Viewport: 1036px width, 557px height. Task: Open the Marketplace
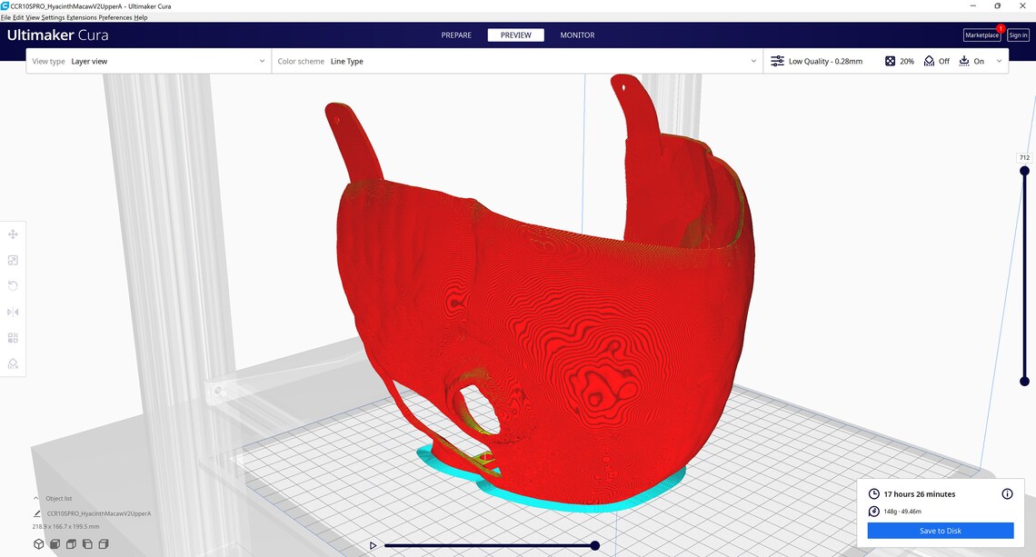[x=981, y=35]
